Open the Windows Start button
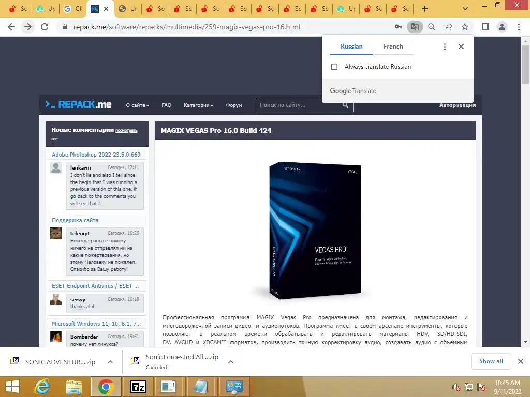Screen dimensions: 530x397 coord(12,387)
